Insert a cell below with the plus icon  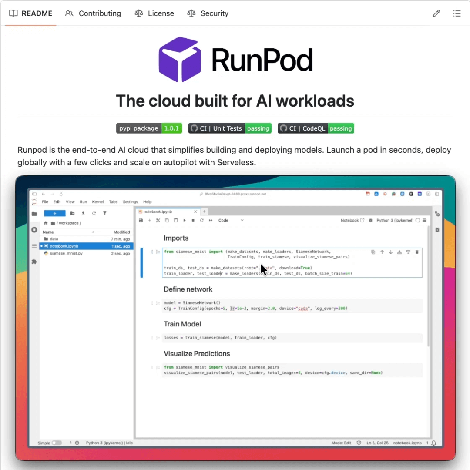pos(150,220)
